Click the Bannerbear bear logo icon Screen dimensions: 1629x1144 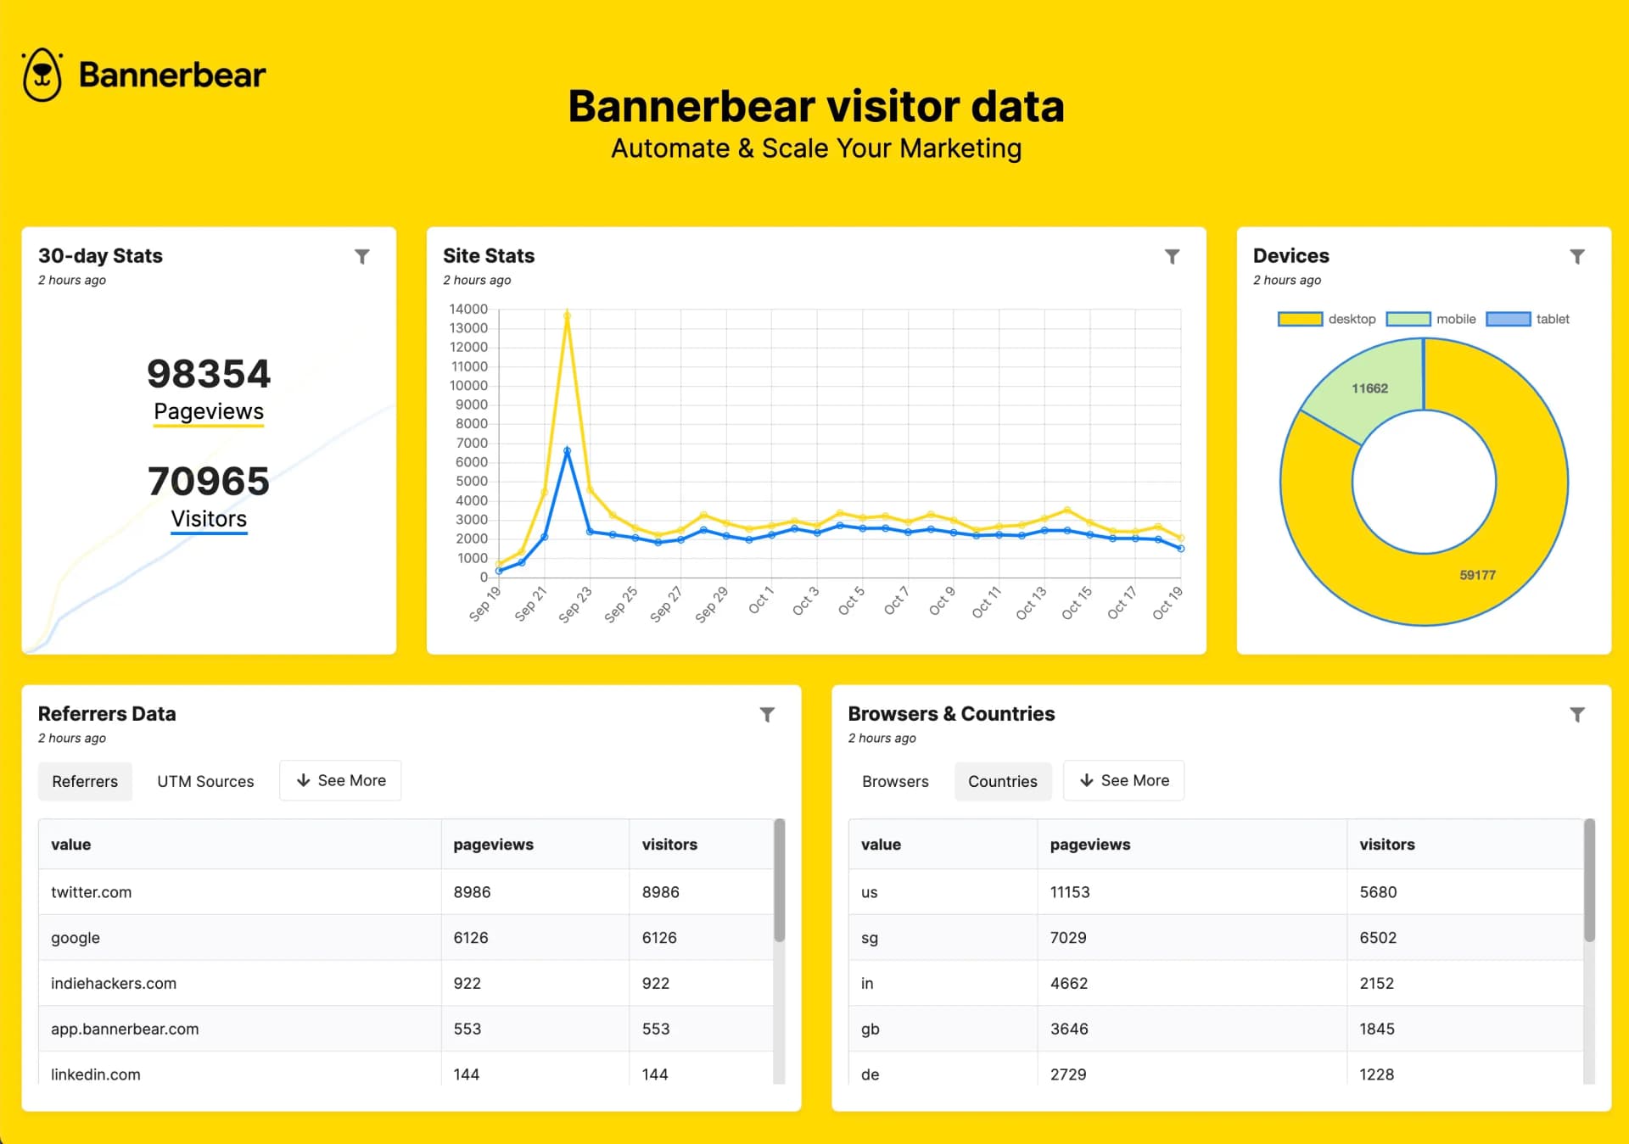pyautogui.click(x=42, y=75)
